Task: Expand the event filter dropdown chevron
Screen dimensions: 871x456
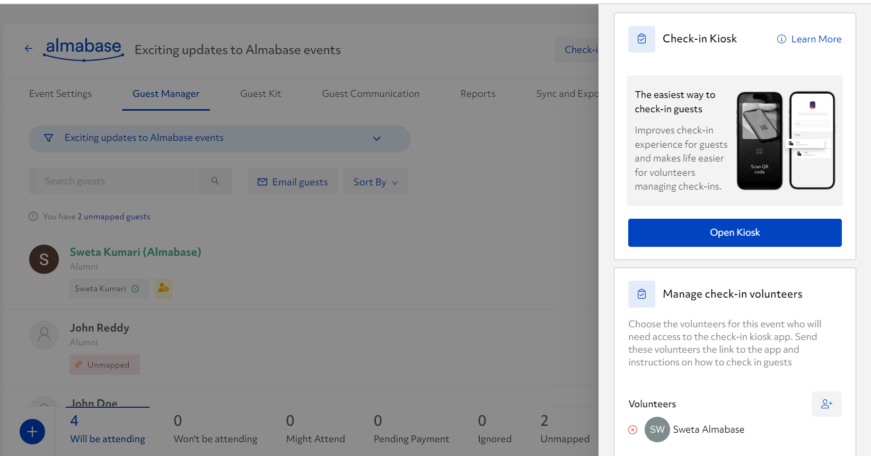Action: tap(377, 138)
